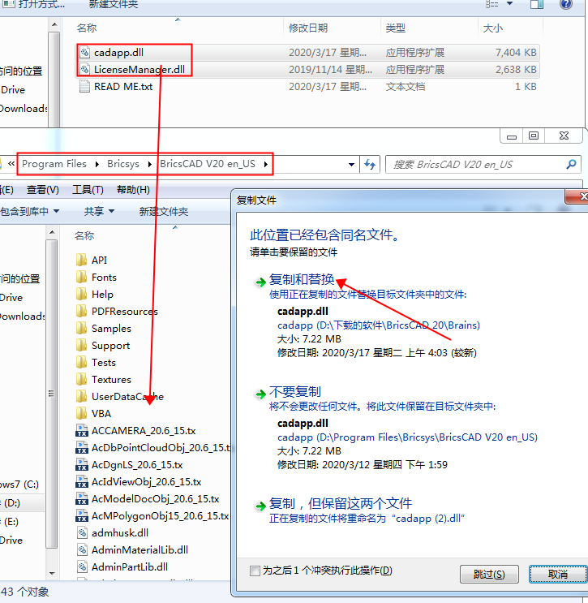Click the 取消 button
Image resolution: width=588 pixels, height=603 pixels.
558,574
